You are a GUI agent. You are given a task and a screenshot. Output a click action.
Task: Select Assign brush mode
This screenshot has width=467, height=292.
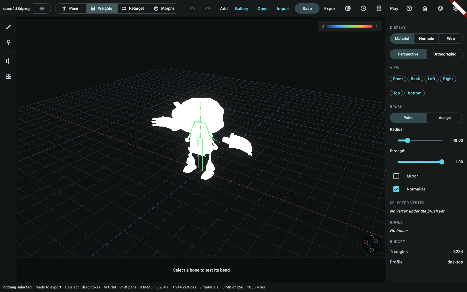click(445, 118)
